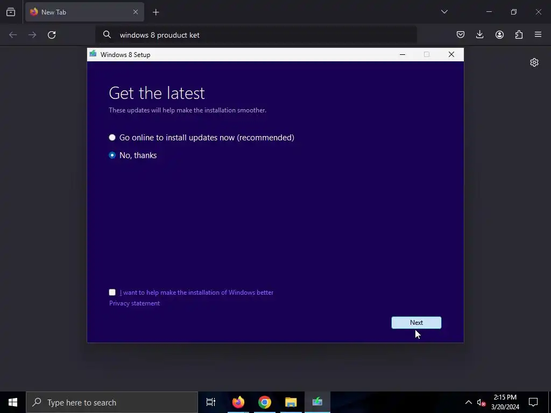Launch Google Chrome from the taskbar
The width and height of the screenshot is (551, 413).
pos(265,402)
